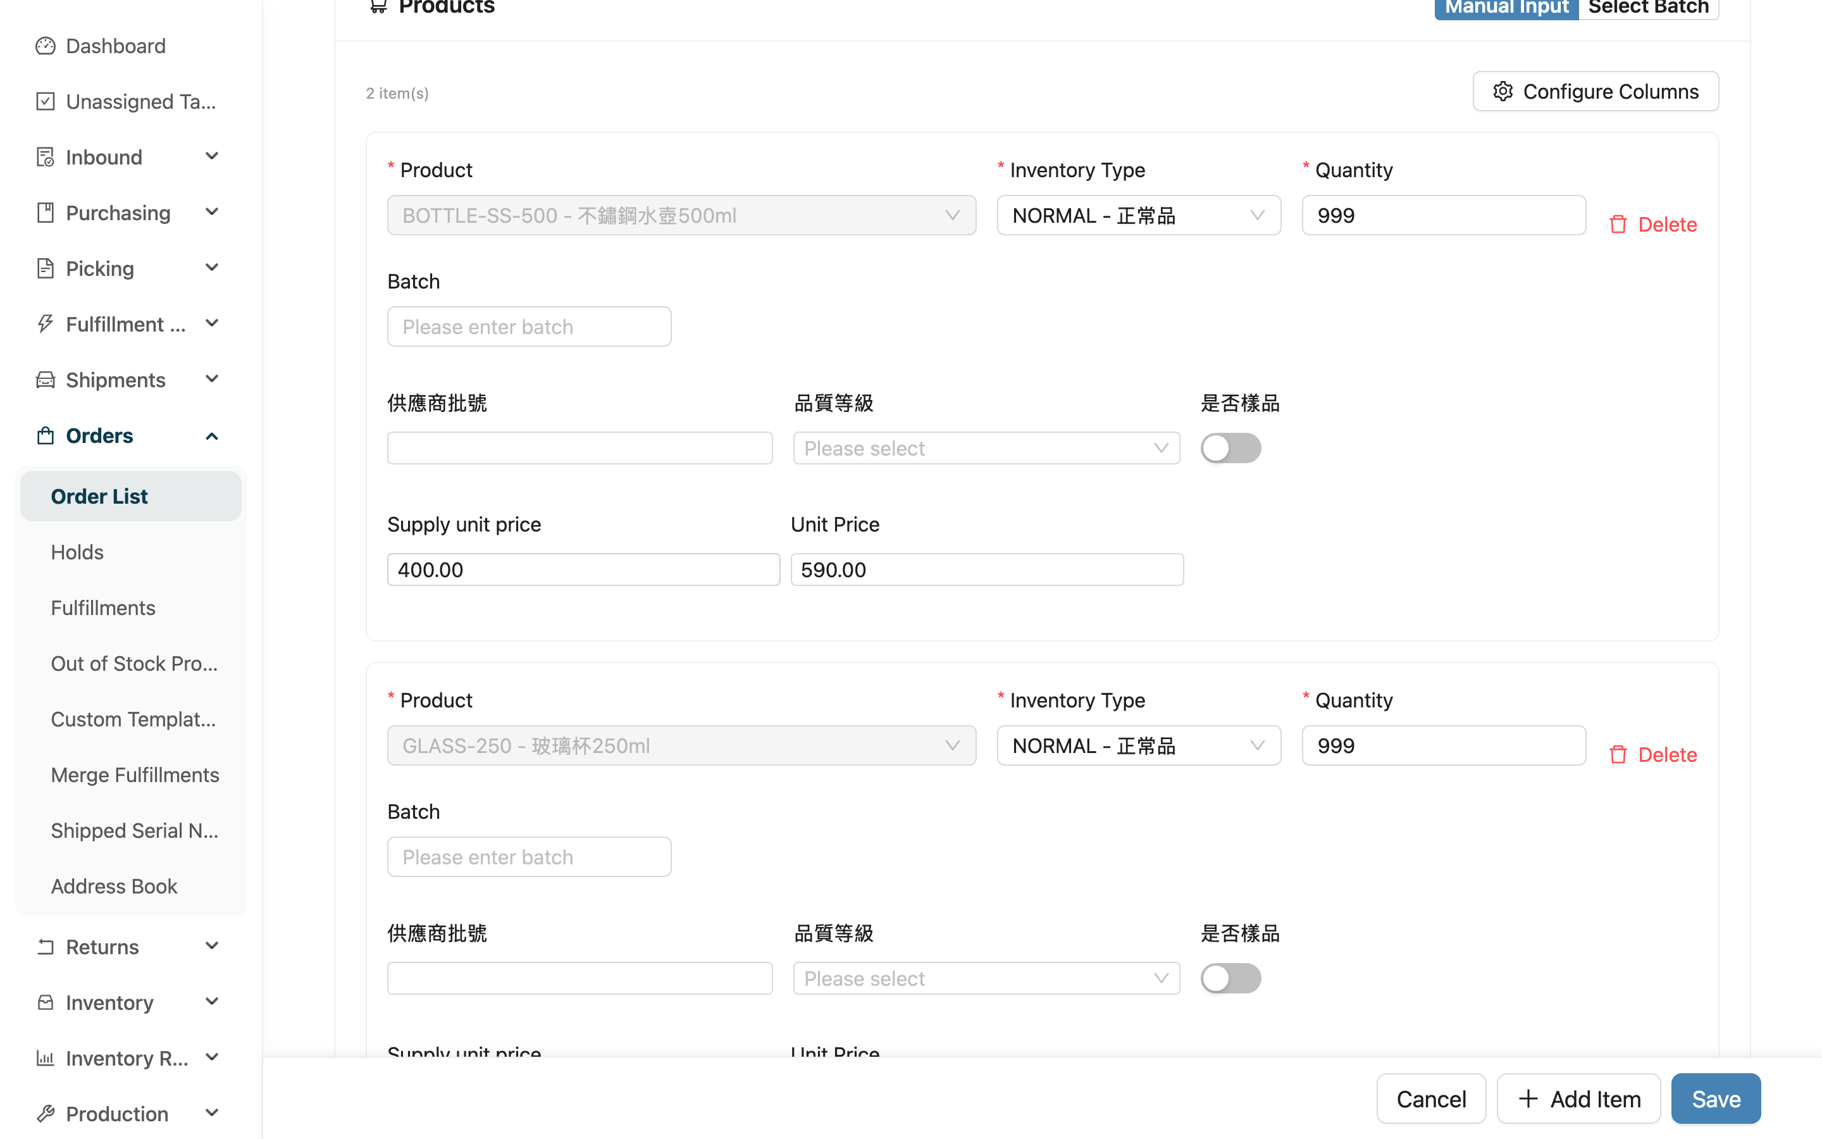Switch to Select Batch tab
This screenshot has width=1822, height=1139.
[1648, 8]
